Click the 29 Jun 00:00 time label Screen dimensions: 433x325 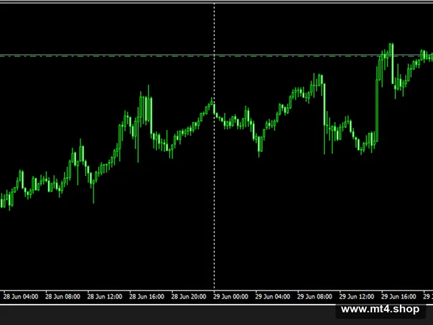click(x=231, y=297)
